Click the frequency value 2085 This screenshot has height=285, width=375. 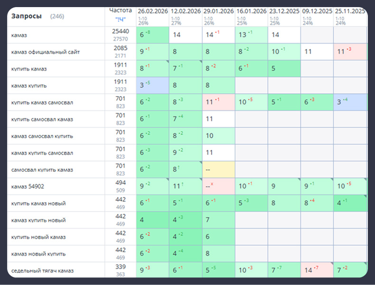[121, 48]
